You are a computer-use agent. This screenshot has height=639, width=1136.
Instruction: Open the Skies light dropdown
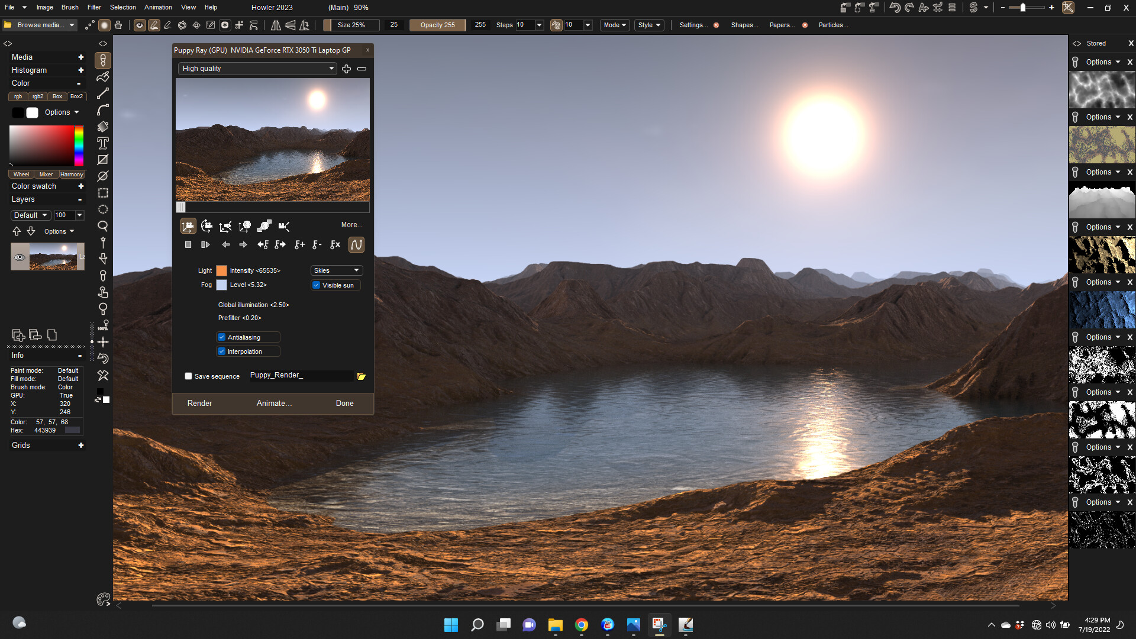336,270
